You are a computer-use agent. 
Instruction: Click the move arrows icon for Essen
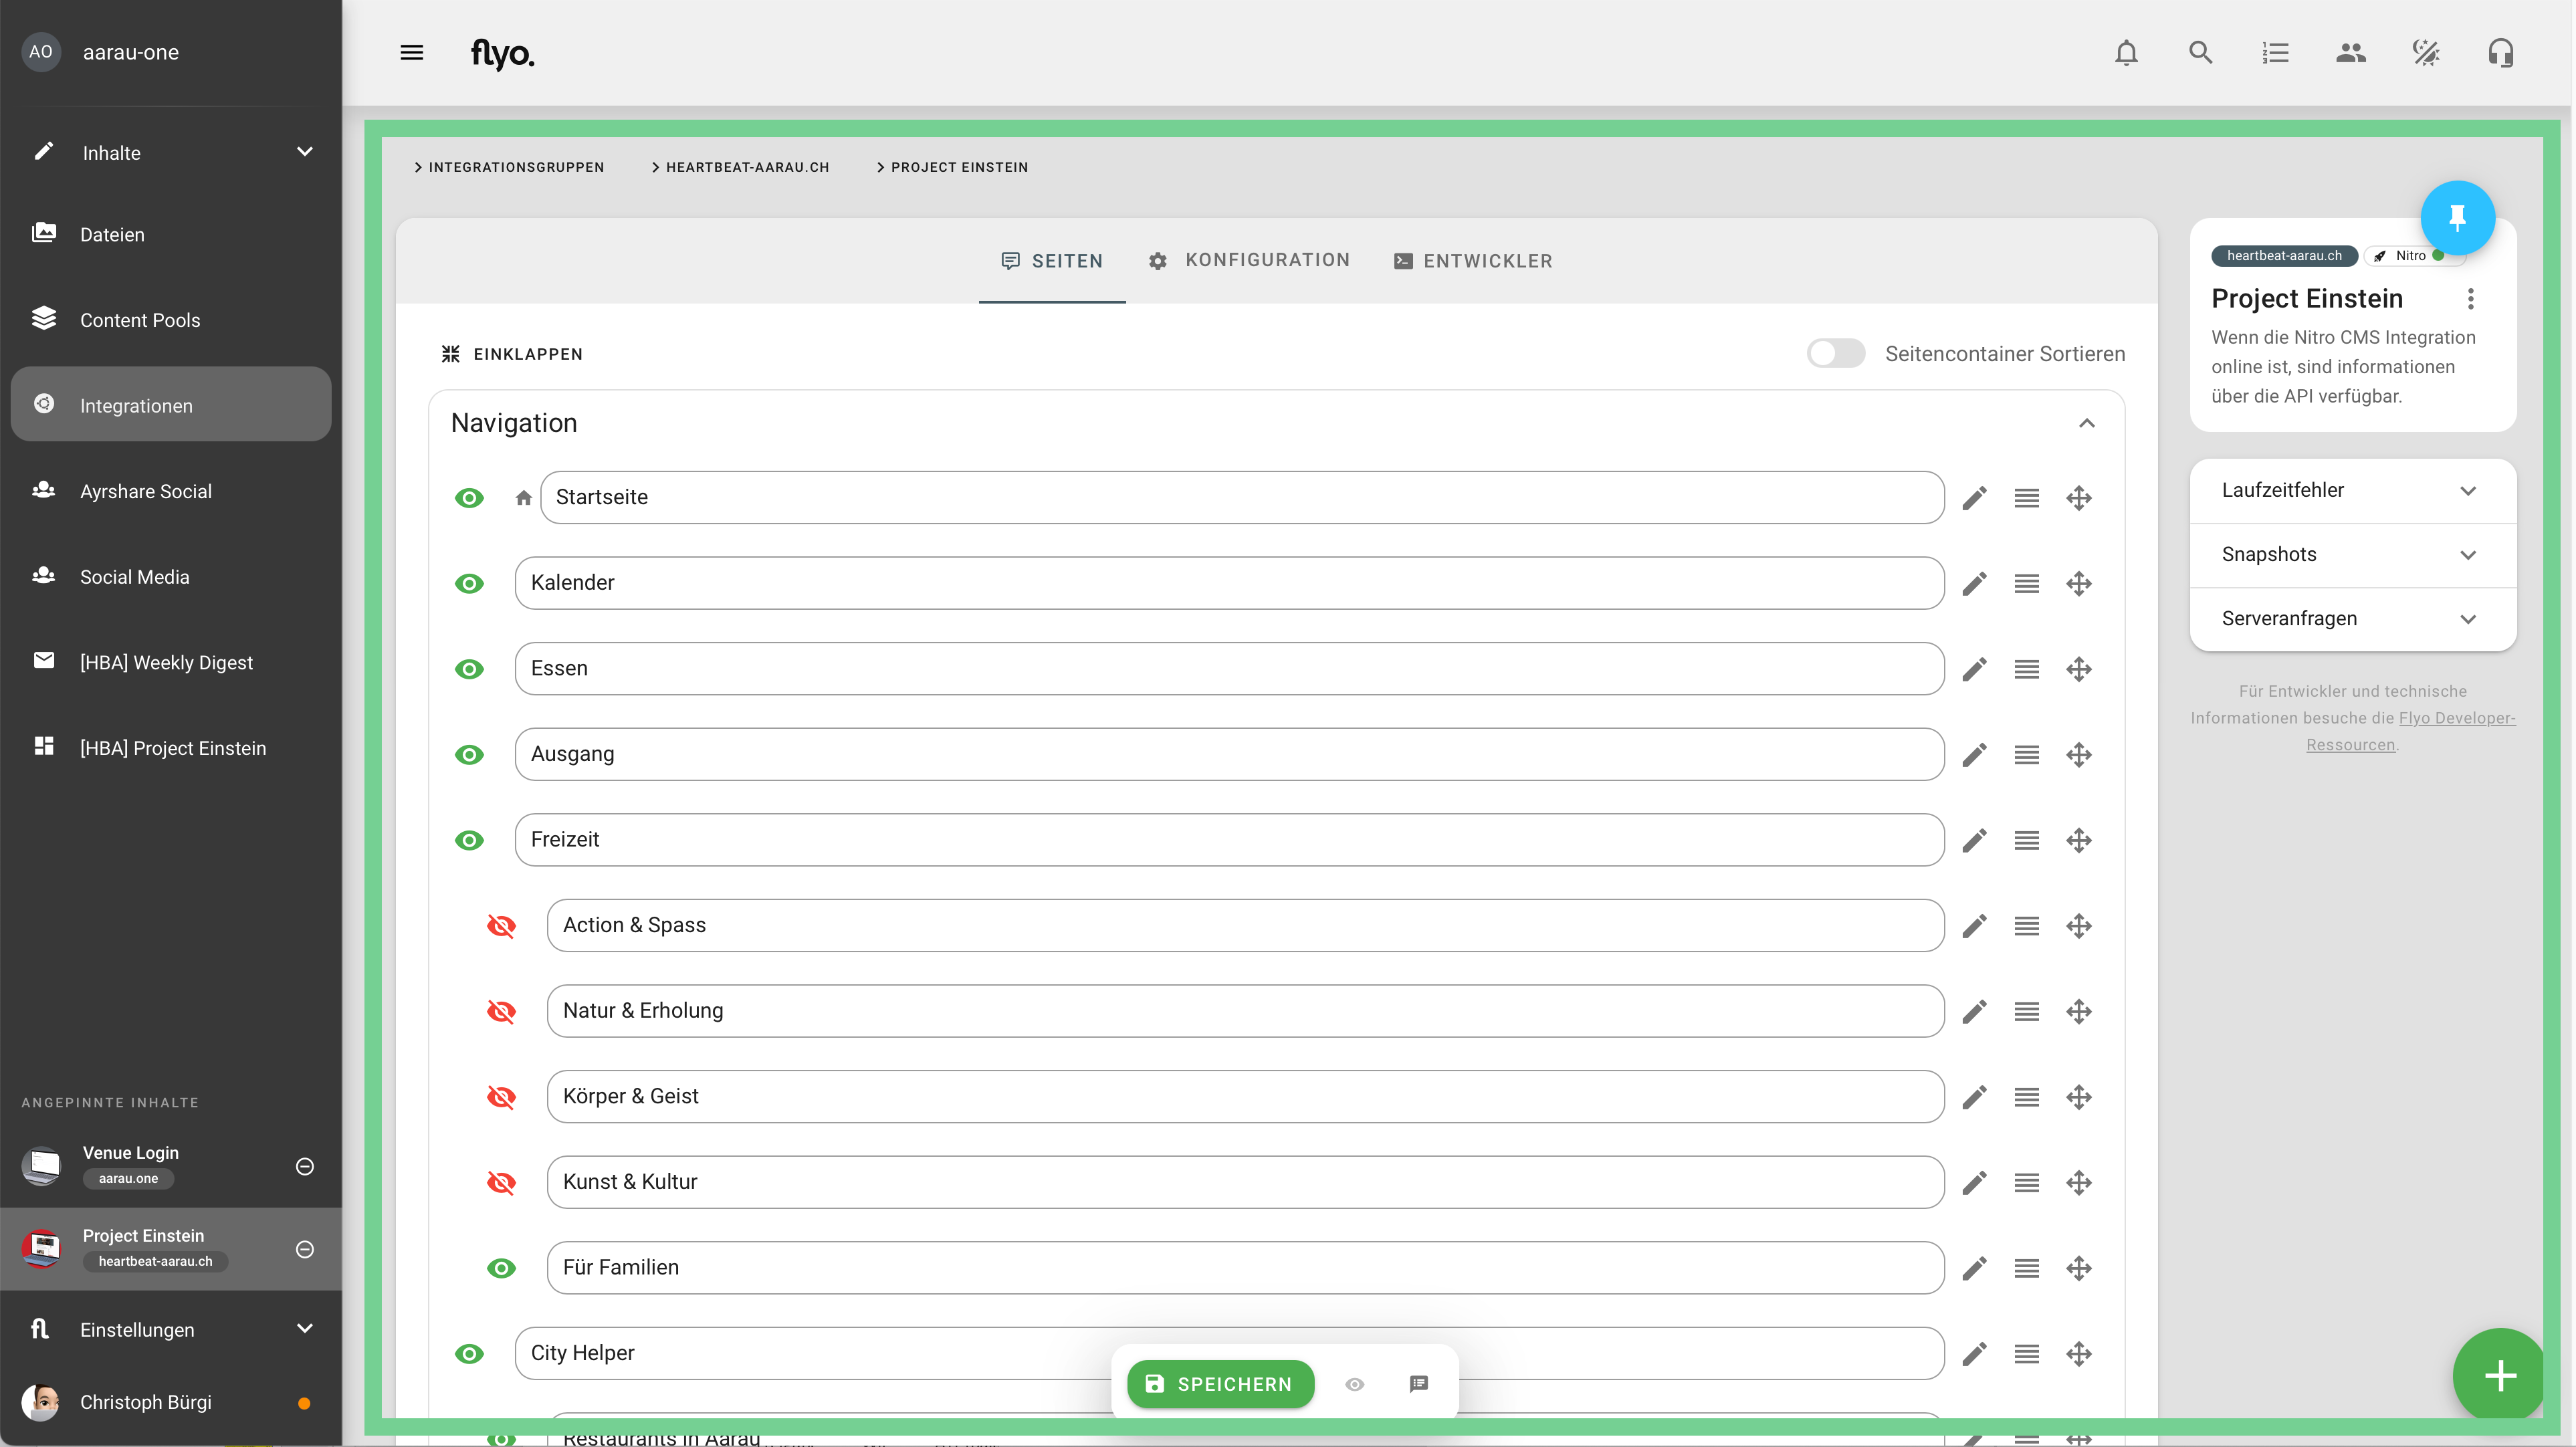(2079, 669)
